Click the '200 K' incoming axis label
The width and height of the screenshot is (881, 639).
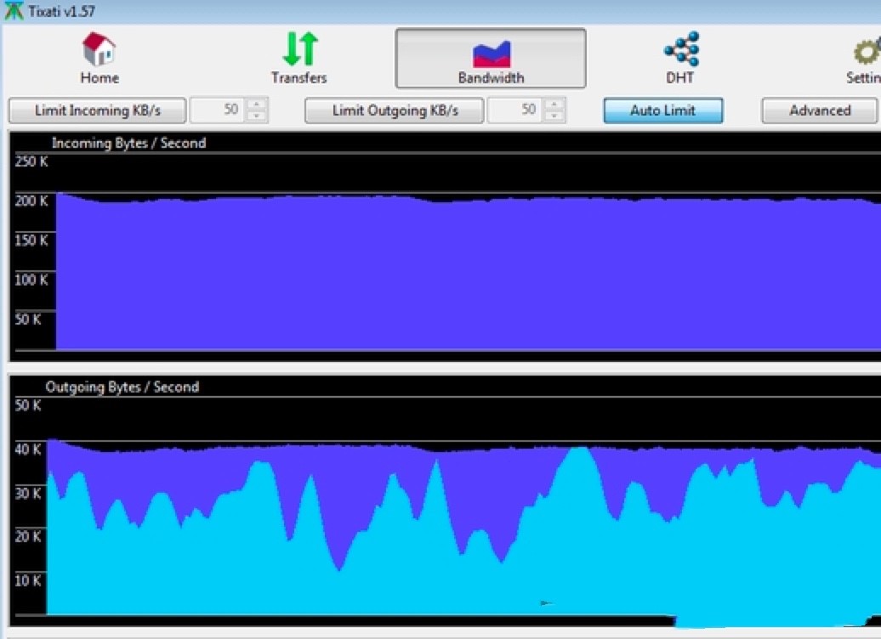[x=31, y=201]
